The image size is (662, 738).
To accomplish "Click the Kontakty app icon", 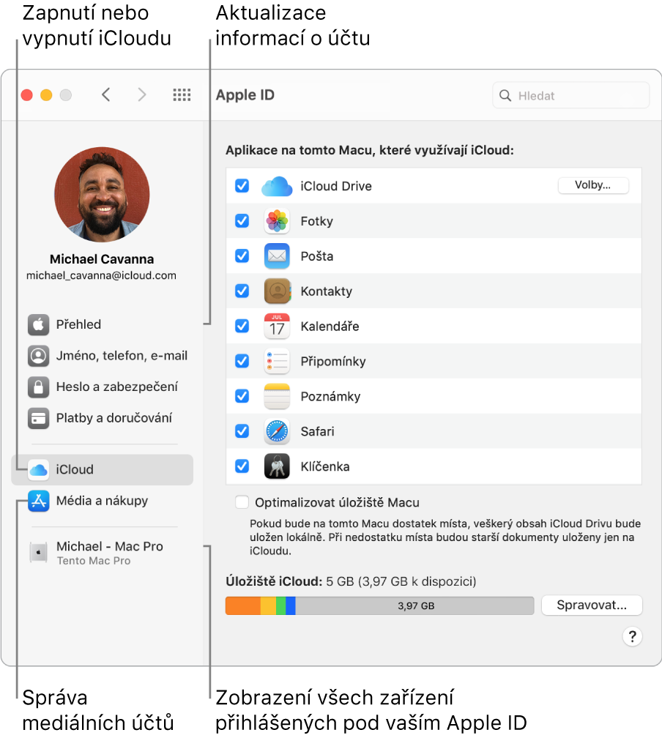I will tap(277, 291).
